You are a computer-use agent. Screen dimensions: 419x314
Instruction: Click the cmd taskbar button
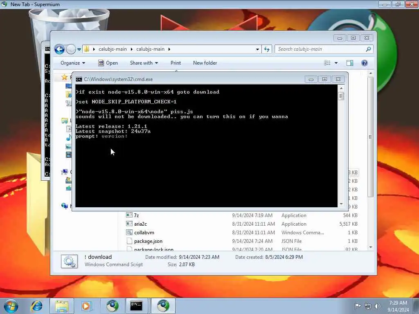[x=136, y=306]
